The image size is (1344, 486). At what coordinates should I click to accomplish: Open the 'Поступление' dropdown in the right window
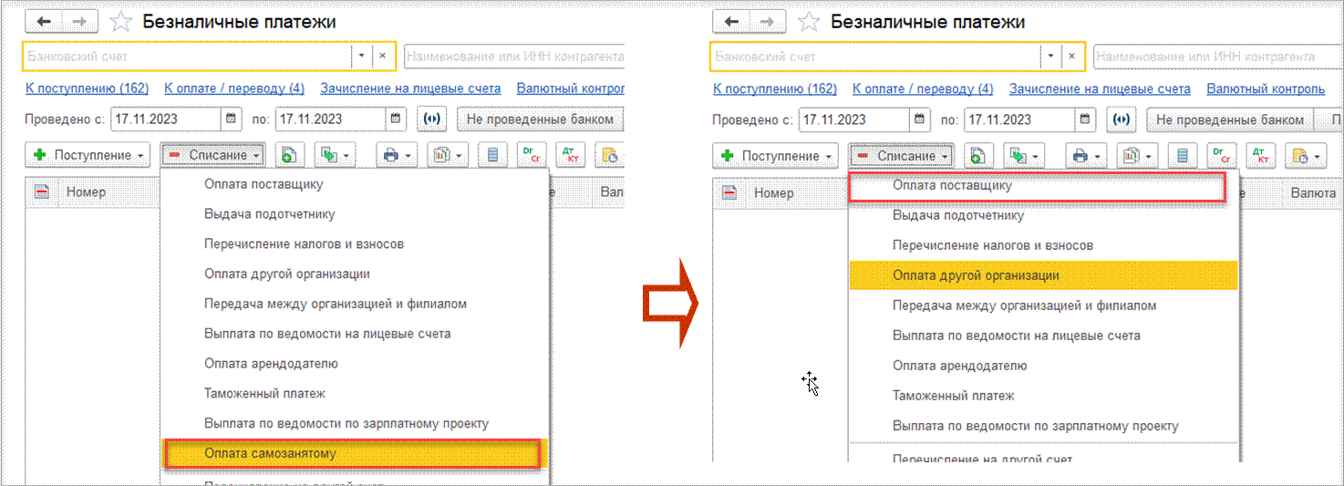775,156
